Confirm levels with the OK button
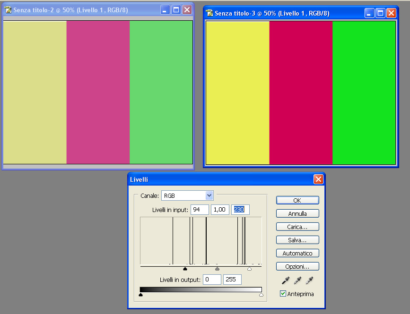410x314 pixels. [297, 200]
